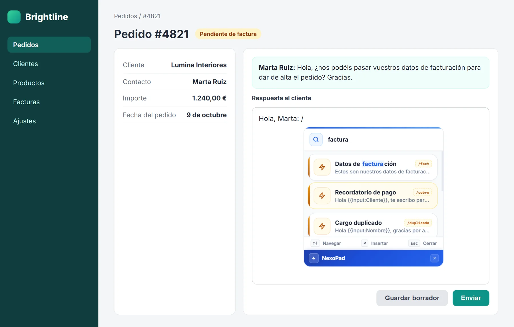The width and height of the screenshot is (514, 327).
Task: Click the /cobro shortcut tag
Action: 422,192
